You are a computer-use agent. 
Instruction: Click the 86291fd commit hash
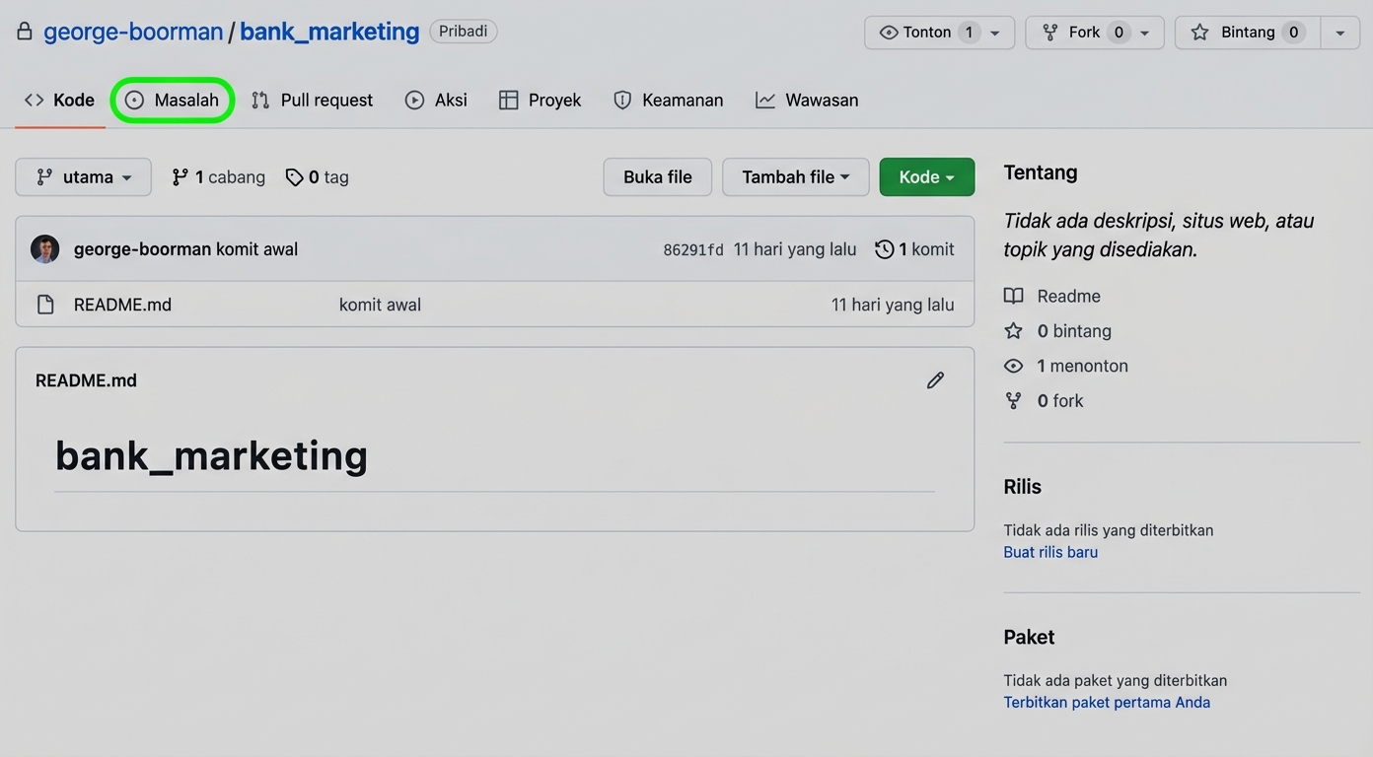693,250
